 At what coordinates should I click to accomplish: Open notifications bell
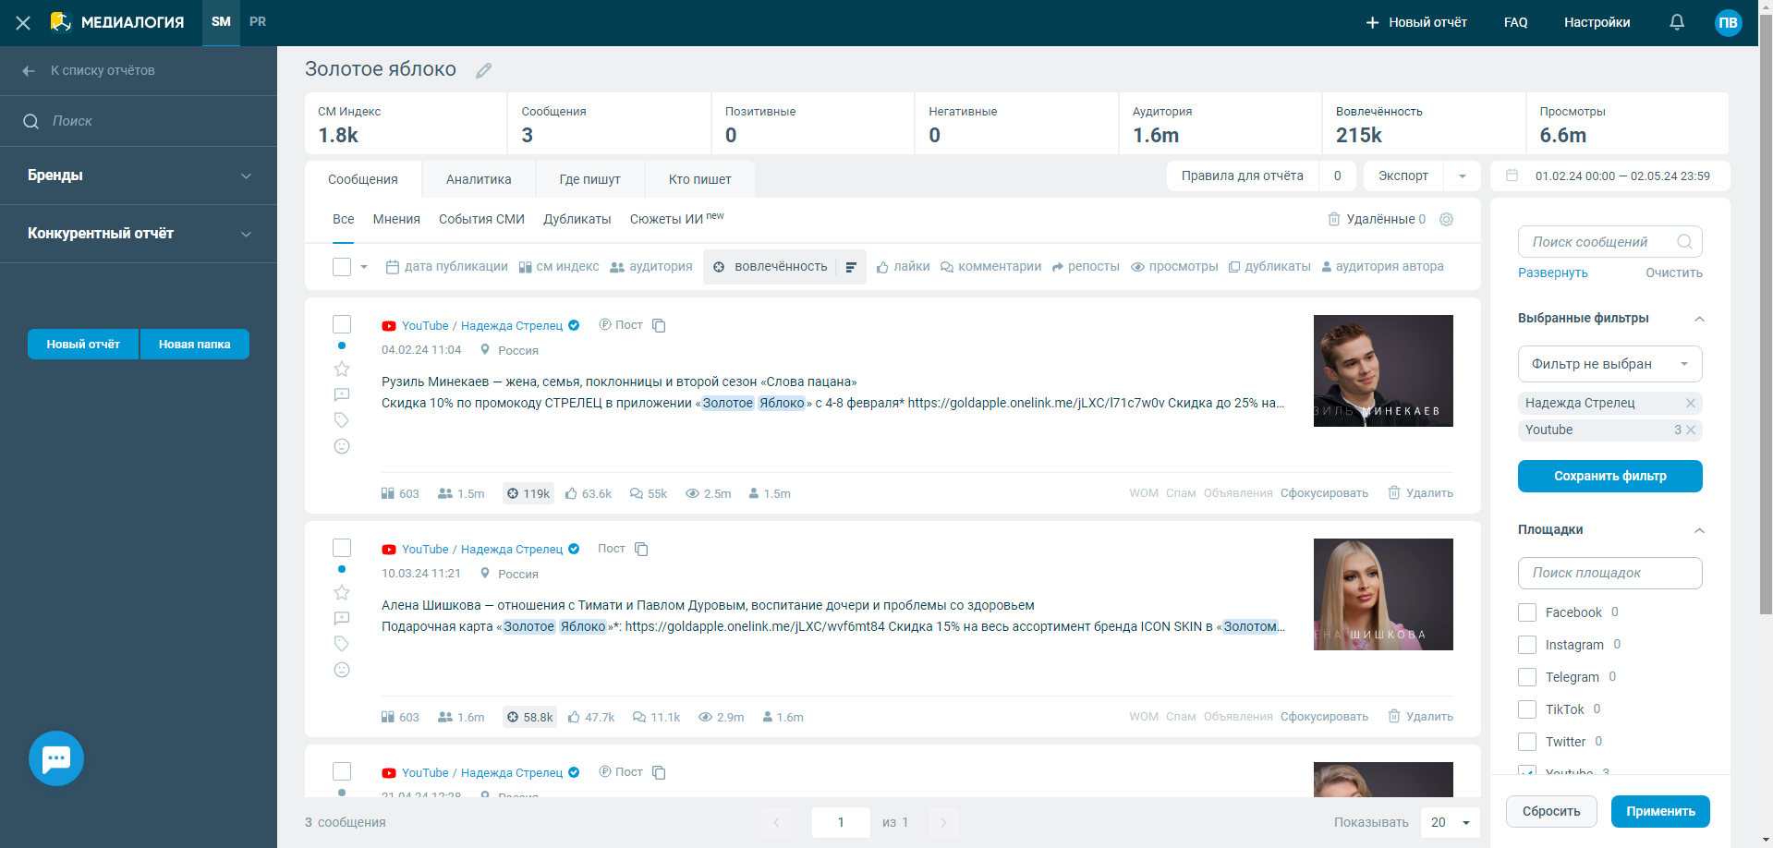click(1677, 22)
